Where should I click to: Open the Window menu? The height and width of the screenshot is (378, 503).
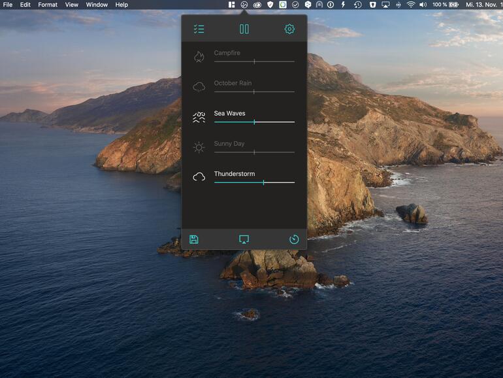(x=97, y=5)
